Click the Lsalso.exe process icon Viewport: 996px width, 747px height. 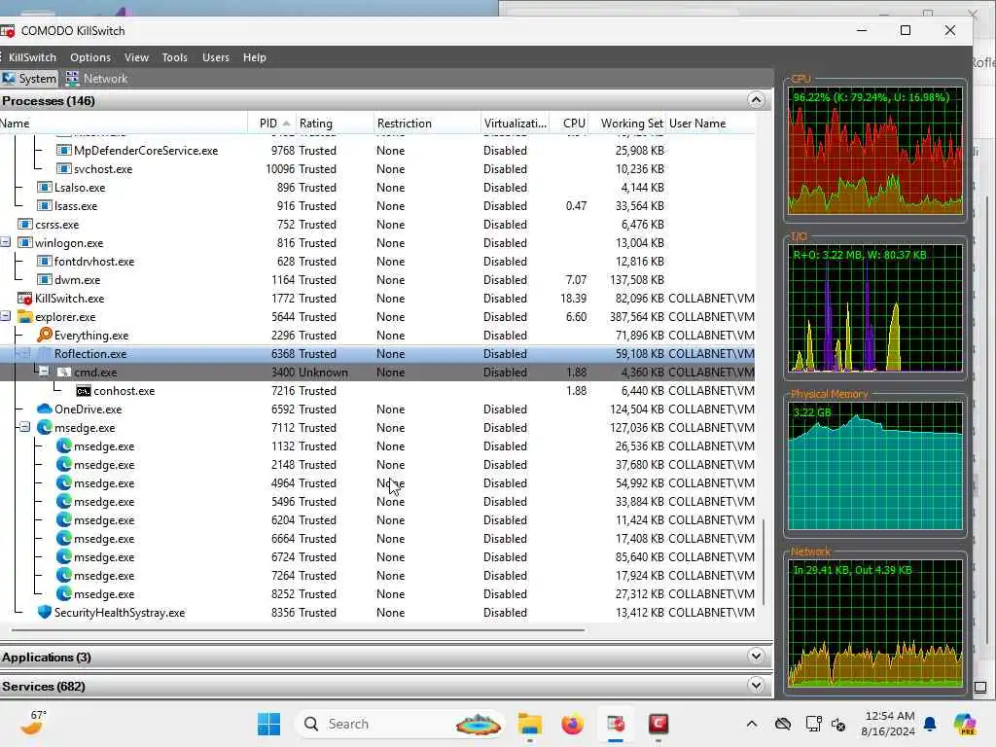pyautogui.click(x=45, y=188)
